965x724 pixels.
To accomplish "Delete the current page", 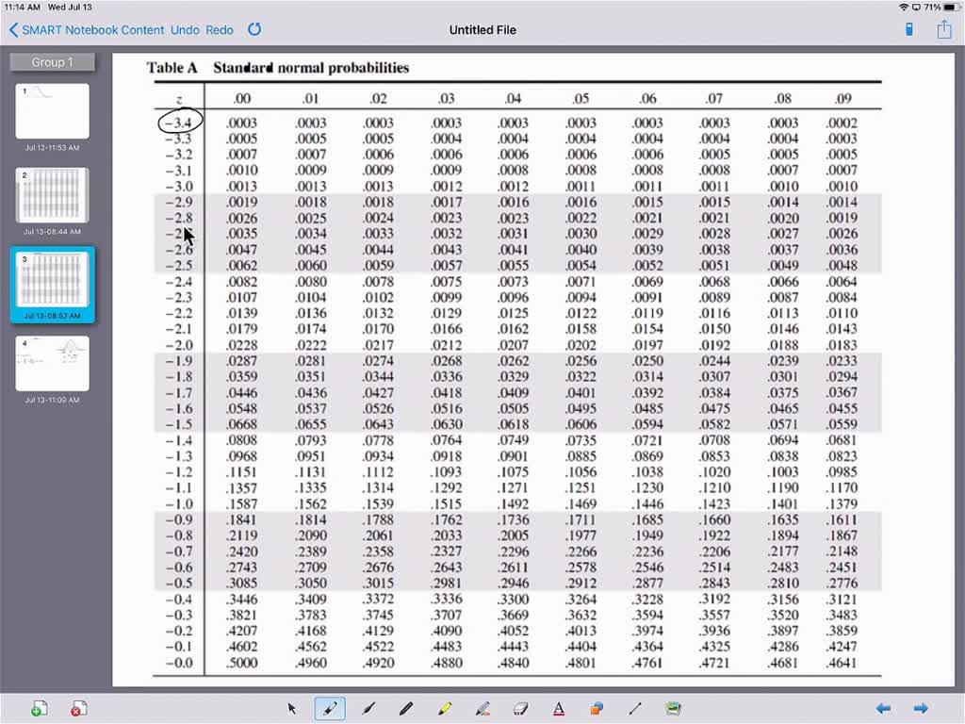I will click(79, 707).
